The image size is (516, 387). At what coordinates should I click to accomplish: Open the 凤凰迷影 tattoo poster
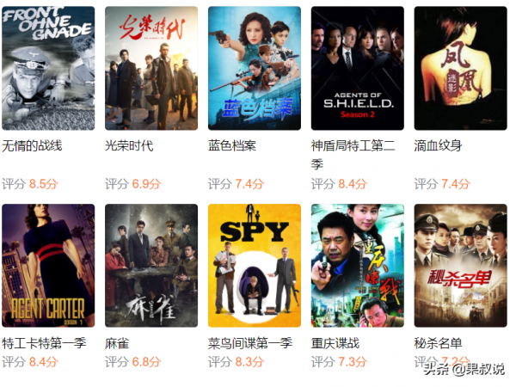tap(461, 68)
